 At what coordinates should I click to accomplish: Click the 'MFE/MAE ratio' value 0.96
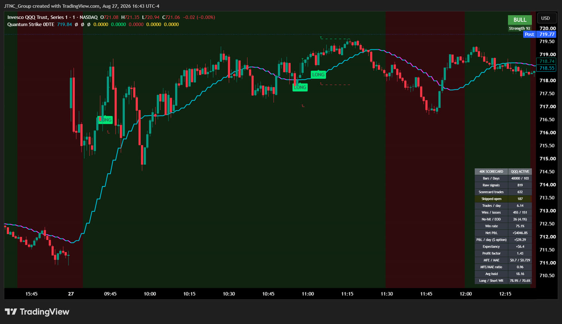520,267
